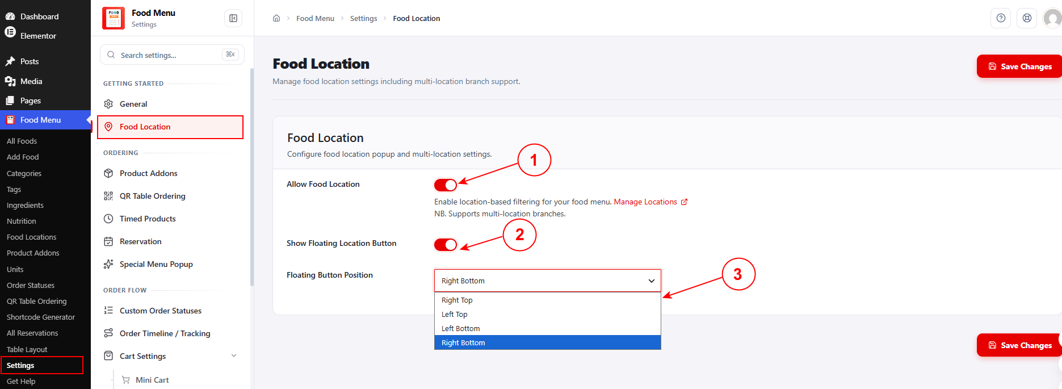The image size is (1062, 389).
Task: Toggle the Show Floating Location Button switch
Action: [446, 245]
